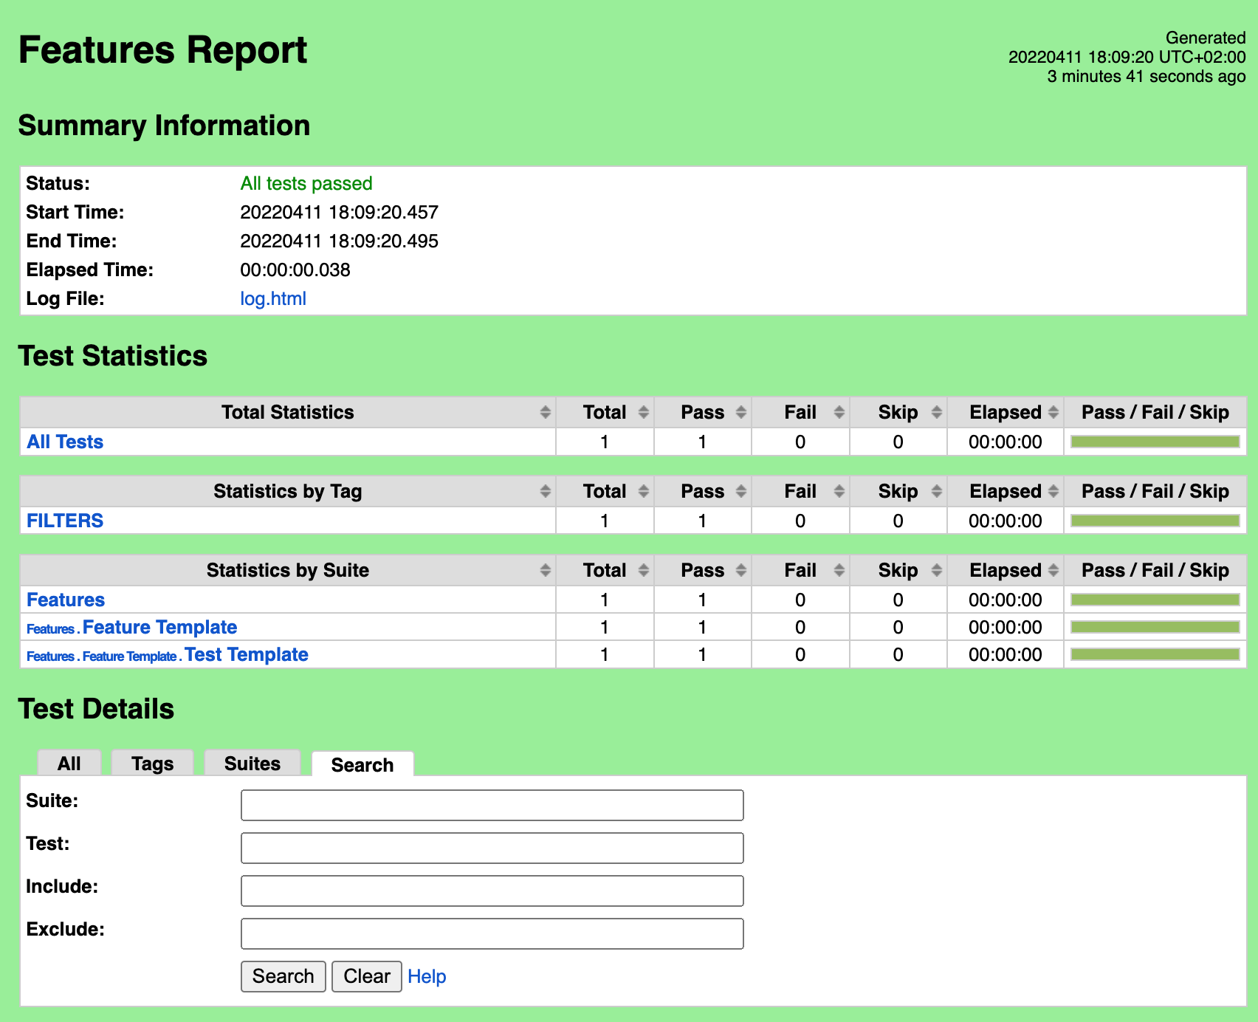Sort Statistics by Suite Total column

pos(605,570)
